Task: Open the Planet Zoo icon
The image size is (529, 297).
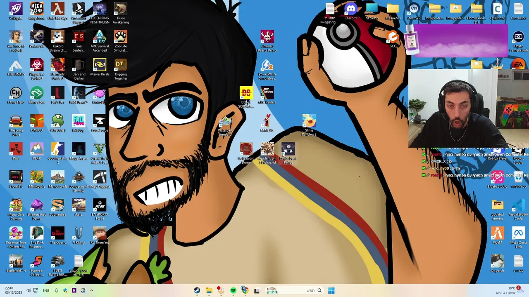Action: (x=37, y=95)
